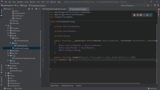Viewport: 160px width, 90px height.
Task: Select the EntityRenderTwig.php editor tab
Action: (79, 9)
